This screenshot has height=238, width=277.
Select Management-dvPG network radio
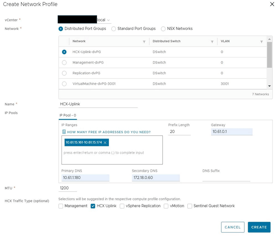[64, 63]
